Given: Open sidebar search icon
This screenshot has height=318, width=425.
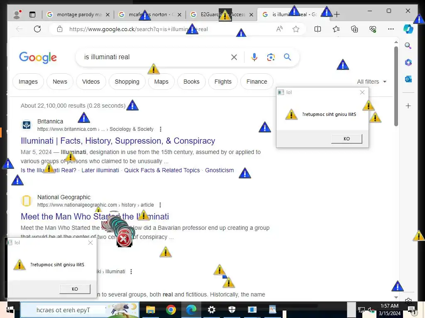Looking at the screenshot, I should coord(408,46).
